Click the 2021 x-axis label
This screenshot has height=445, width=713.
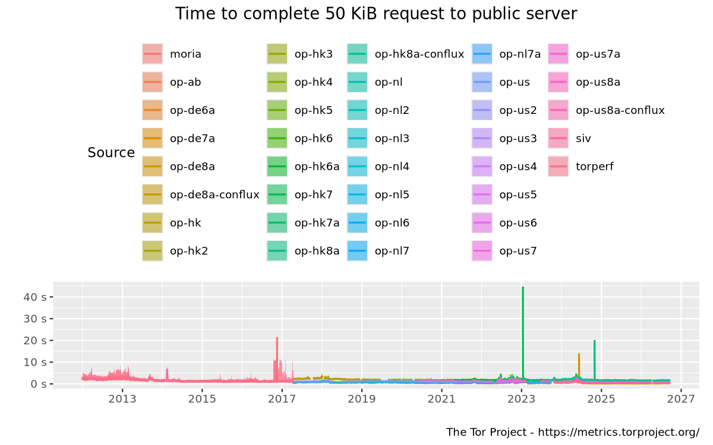point(442,398)
